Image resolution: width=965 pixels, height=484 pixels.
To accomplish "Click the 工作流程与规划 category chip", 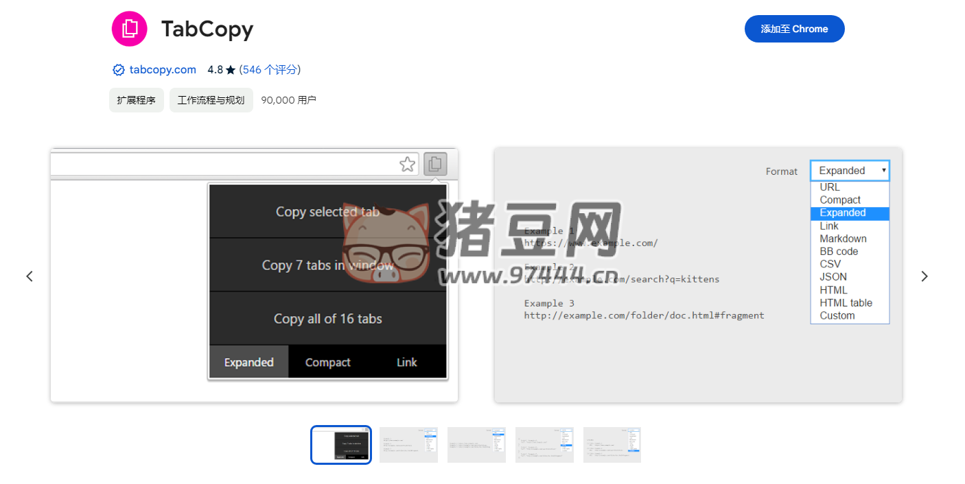I will click(211, 100).
